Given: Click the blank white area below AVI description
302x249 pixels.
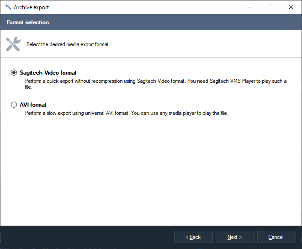Looking at the screenshot, I should (x=151, y=170).
